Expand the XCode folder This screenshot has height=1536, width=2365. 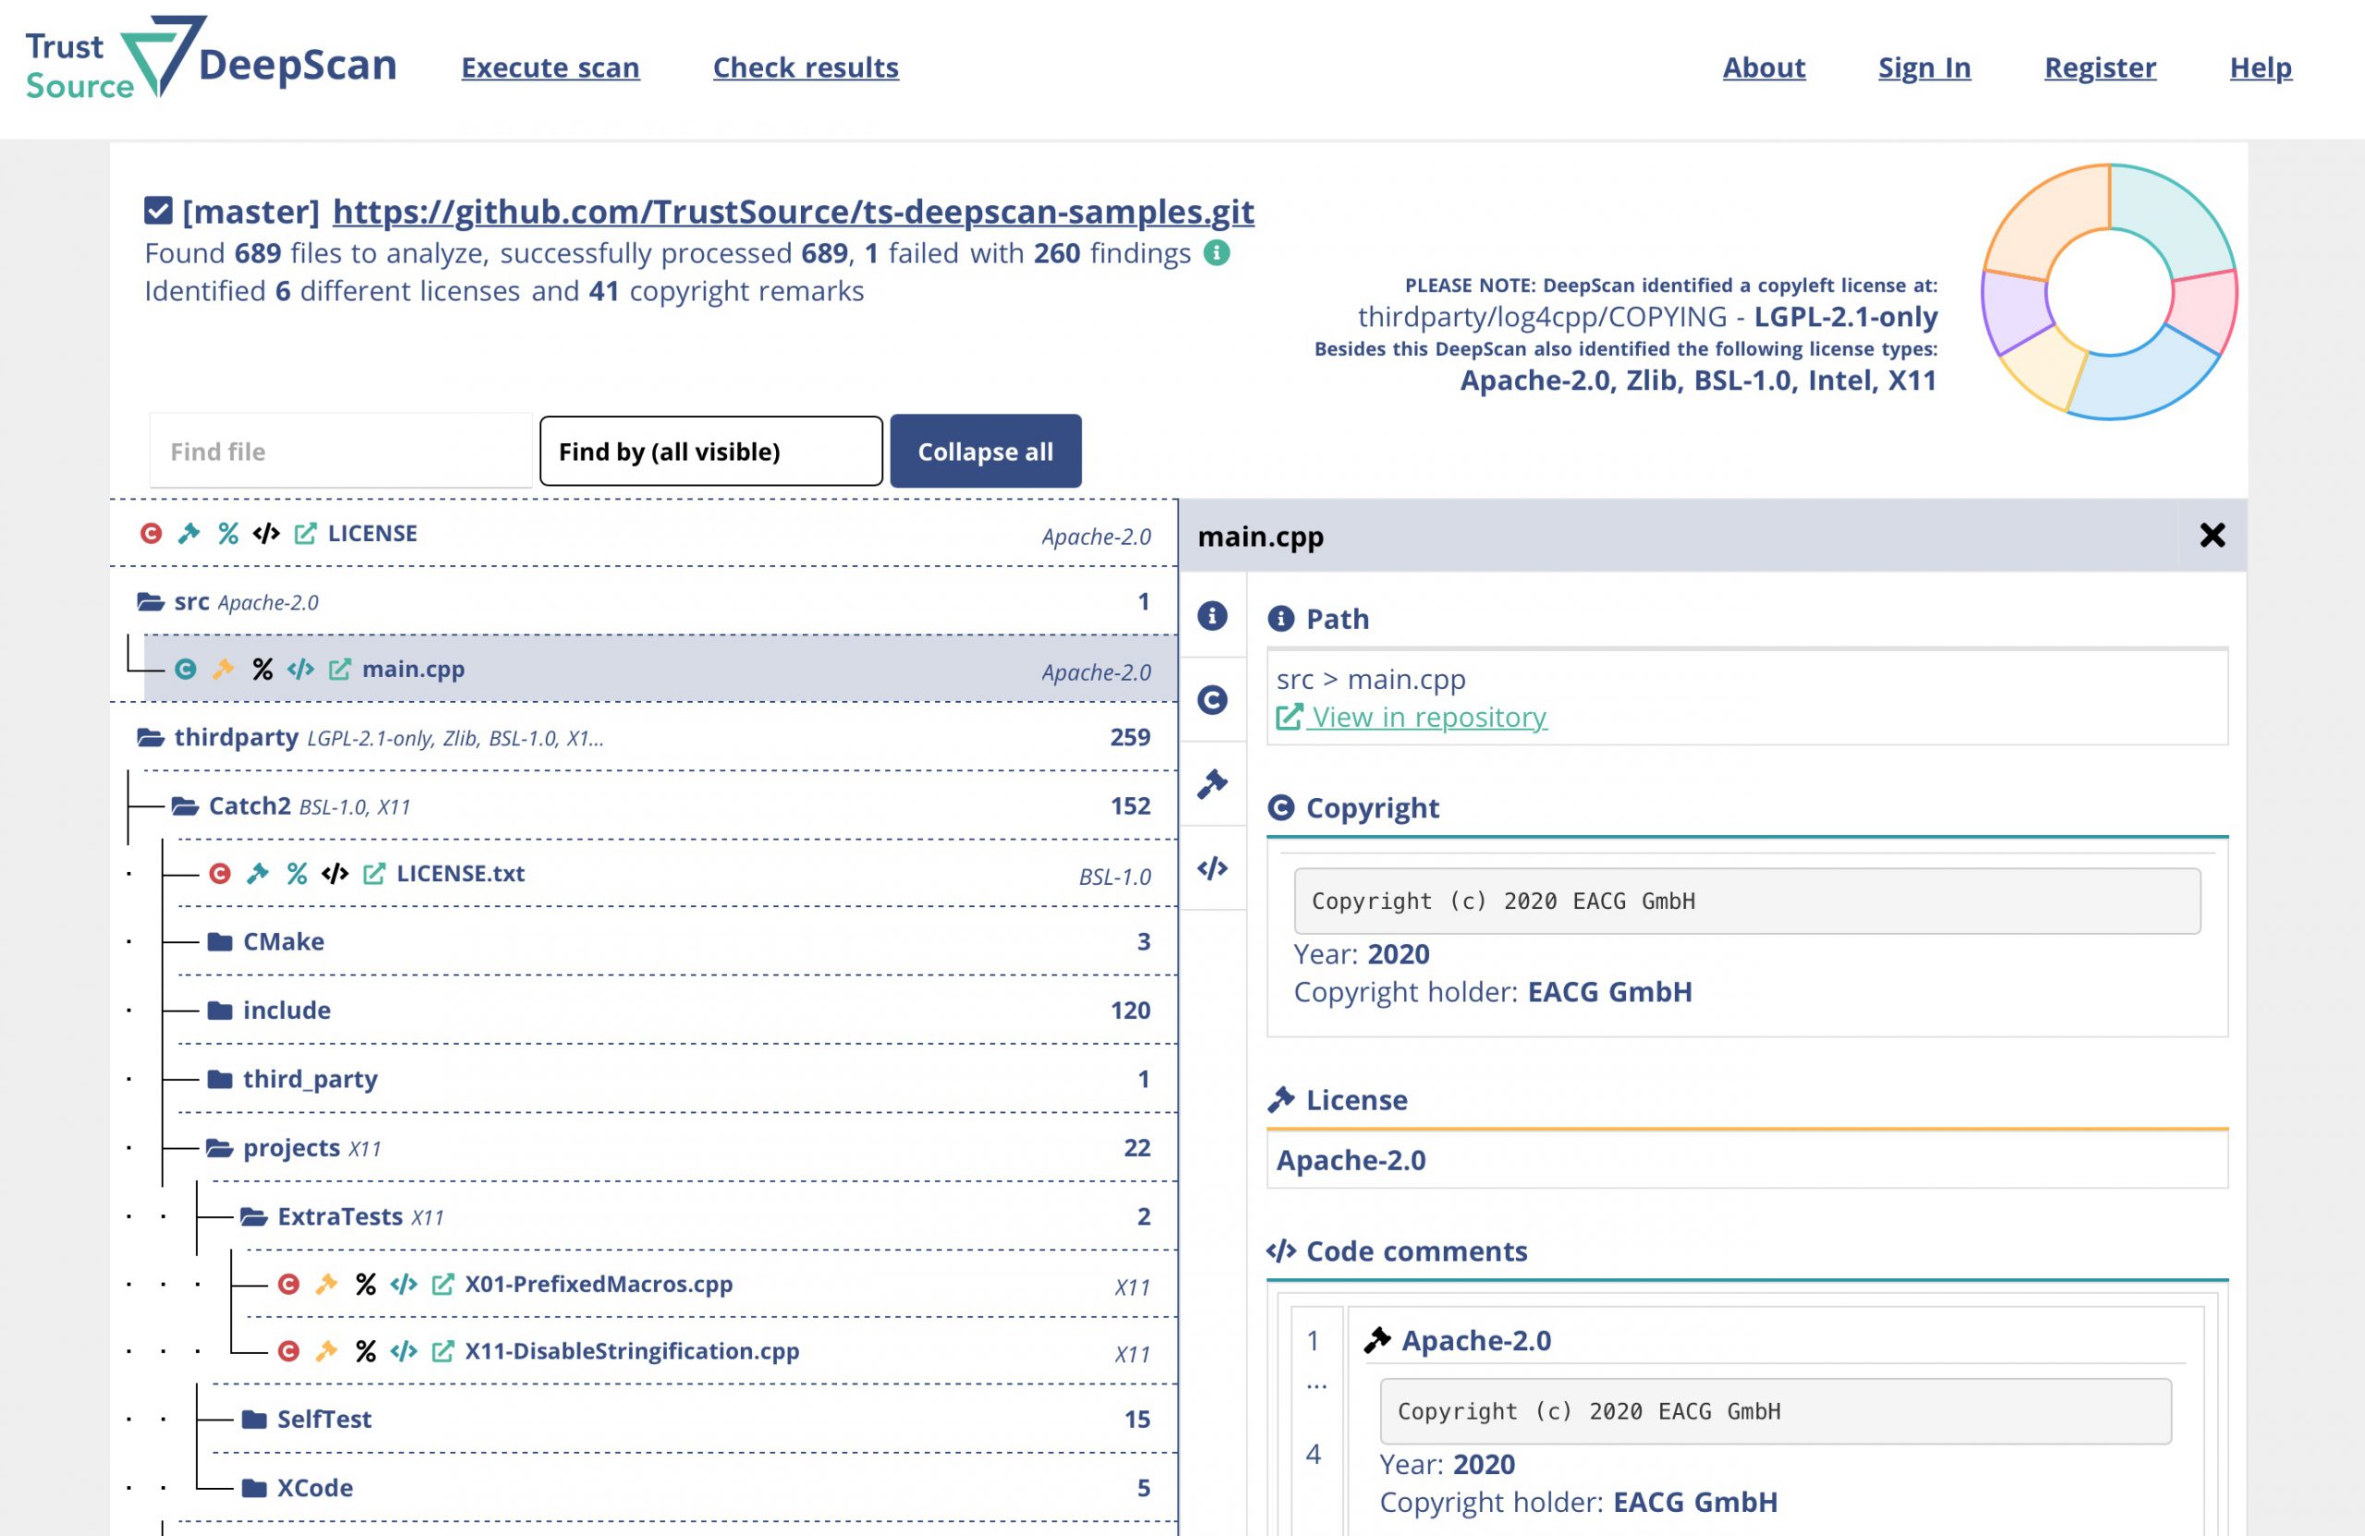[x=254, y=1488]
